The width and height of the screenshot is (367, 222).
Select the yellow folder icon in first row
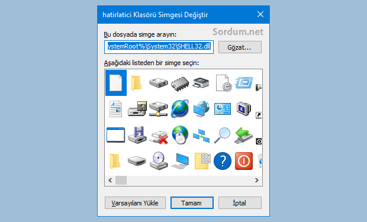[x=136, y=83]
